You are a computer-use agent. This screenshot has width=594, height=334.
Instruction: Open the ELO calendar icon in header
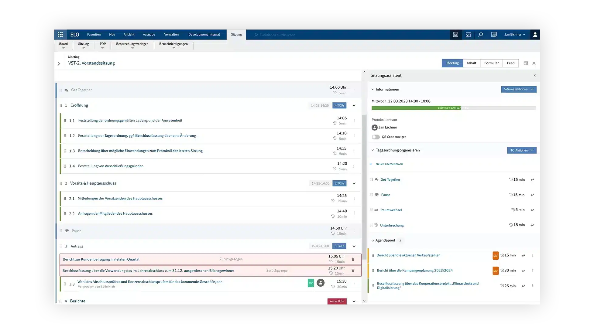[455, 35]
